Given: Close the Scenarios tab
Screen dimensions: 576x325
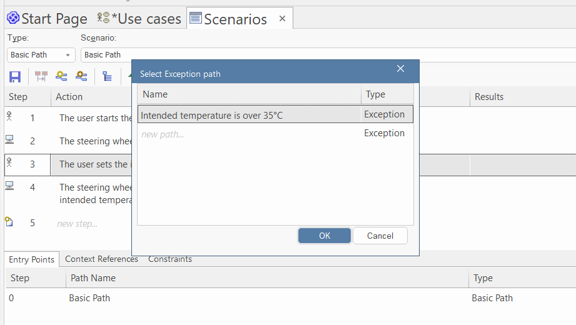Looking at the screenshot, I should pos(282,19).
